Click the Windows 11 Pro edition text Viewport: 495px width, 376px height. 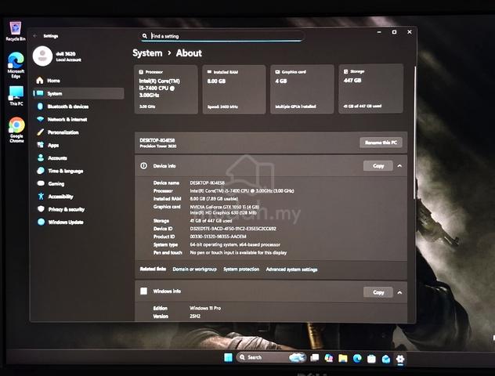tap(205, 308)
